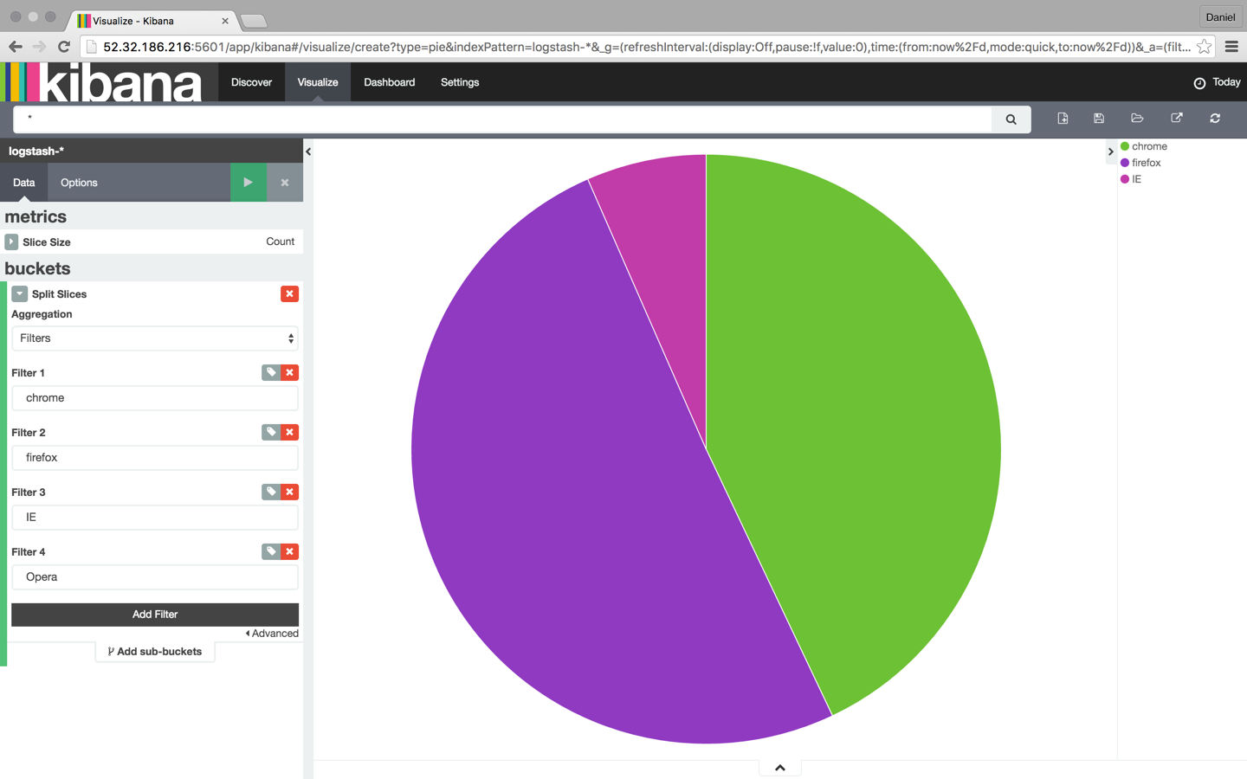Go back in browser history
The image size is (1247, 779).
16,47
